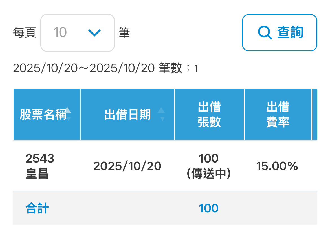Click the down sort arrow beside 出借日期
This screenshot has width=330, height=227.
point(162,119)
